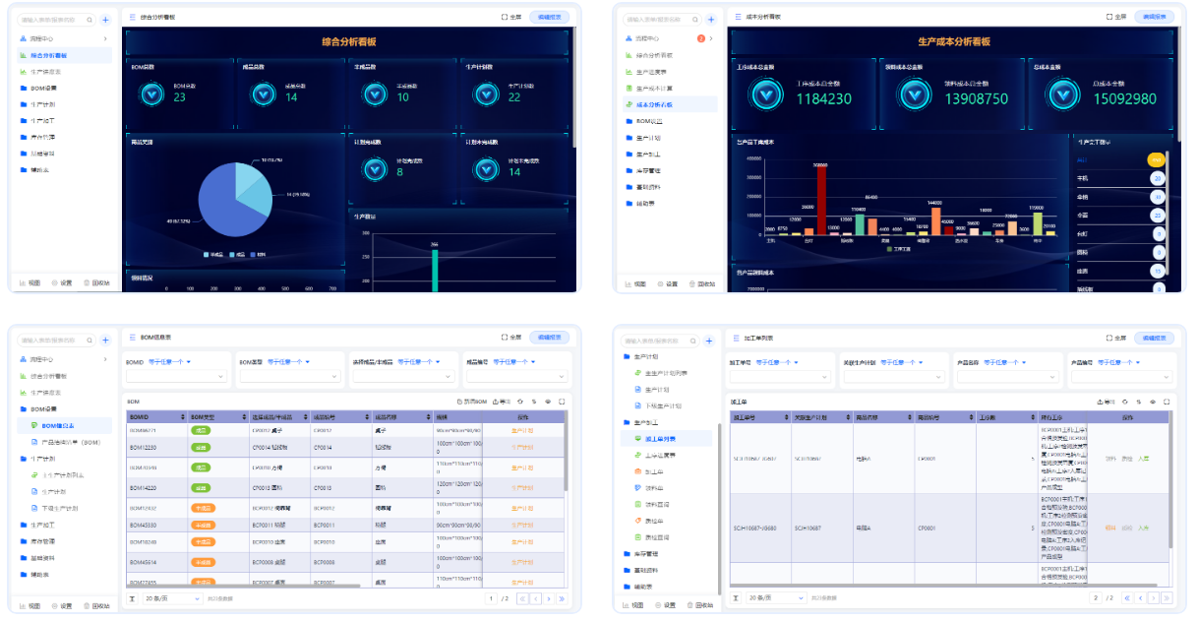Click 编辑报表 button in the 成本分析看板 panel

[1154, 17]
